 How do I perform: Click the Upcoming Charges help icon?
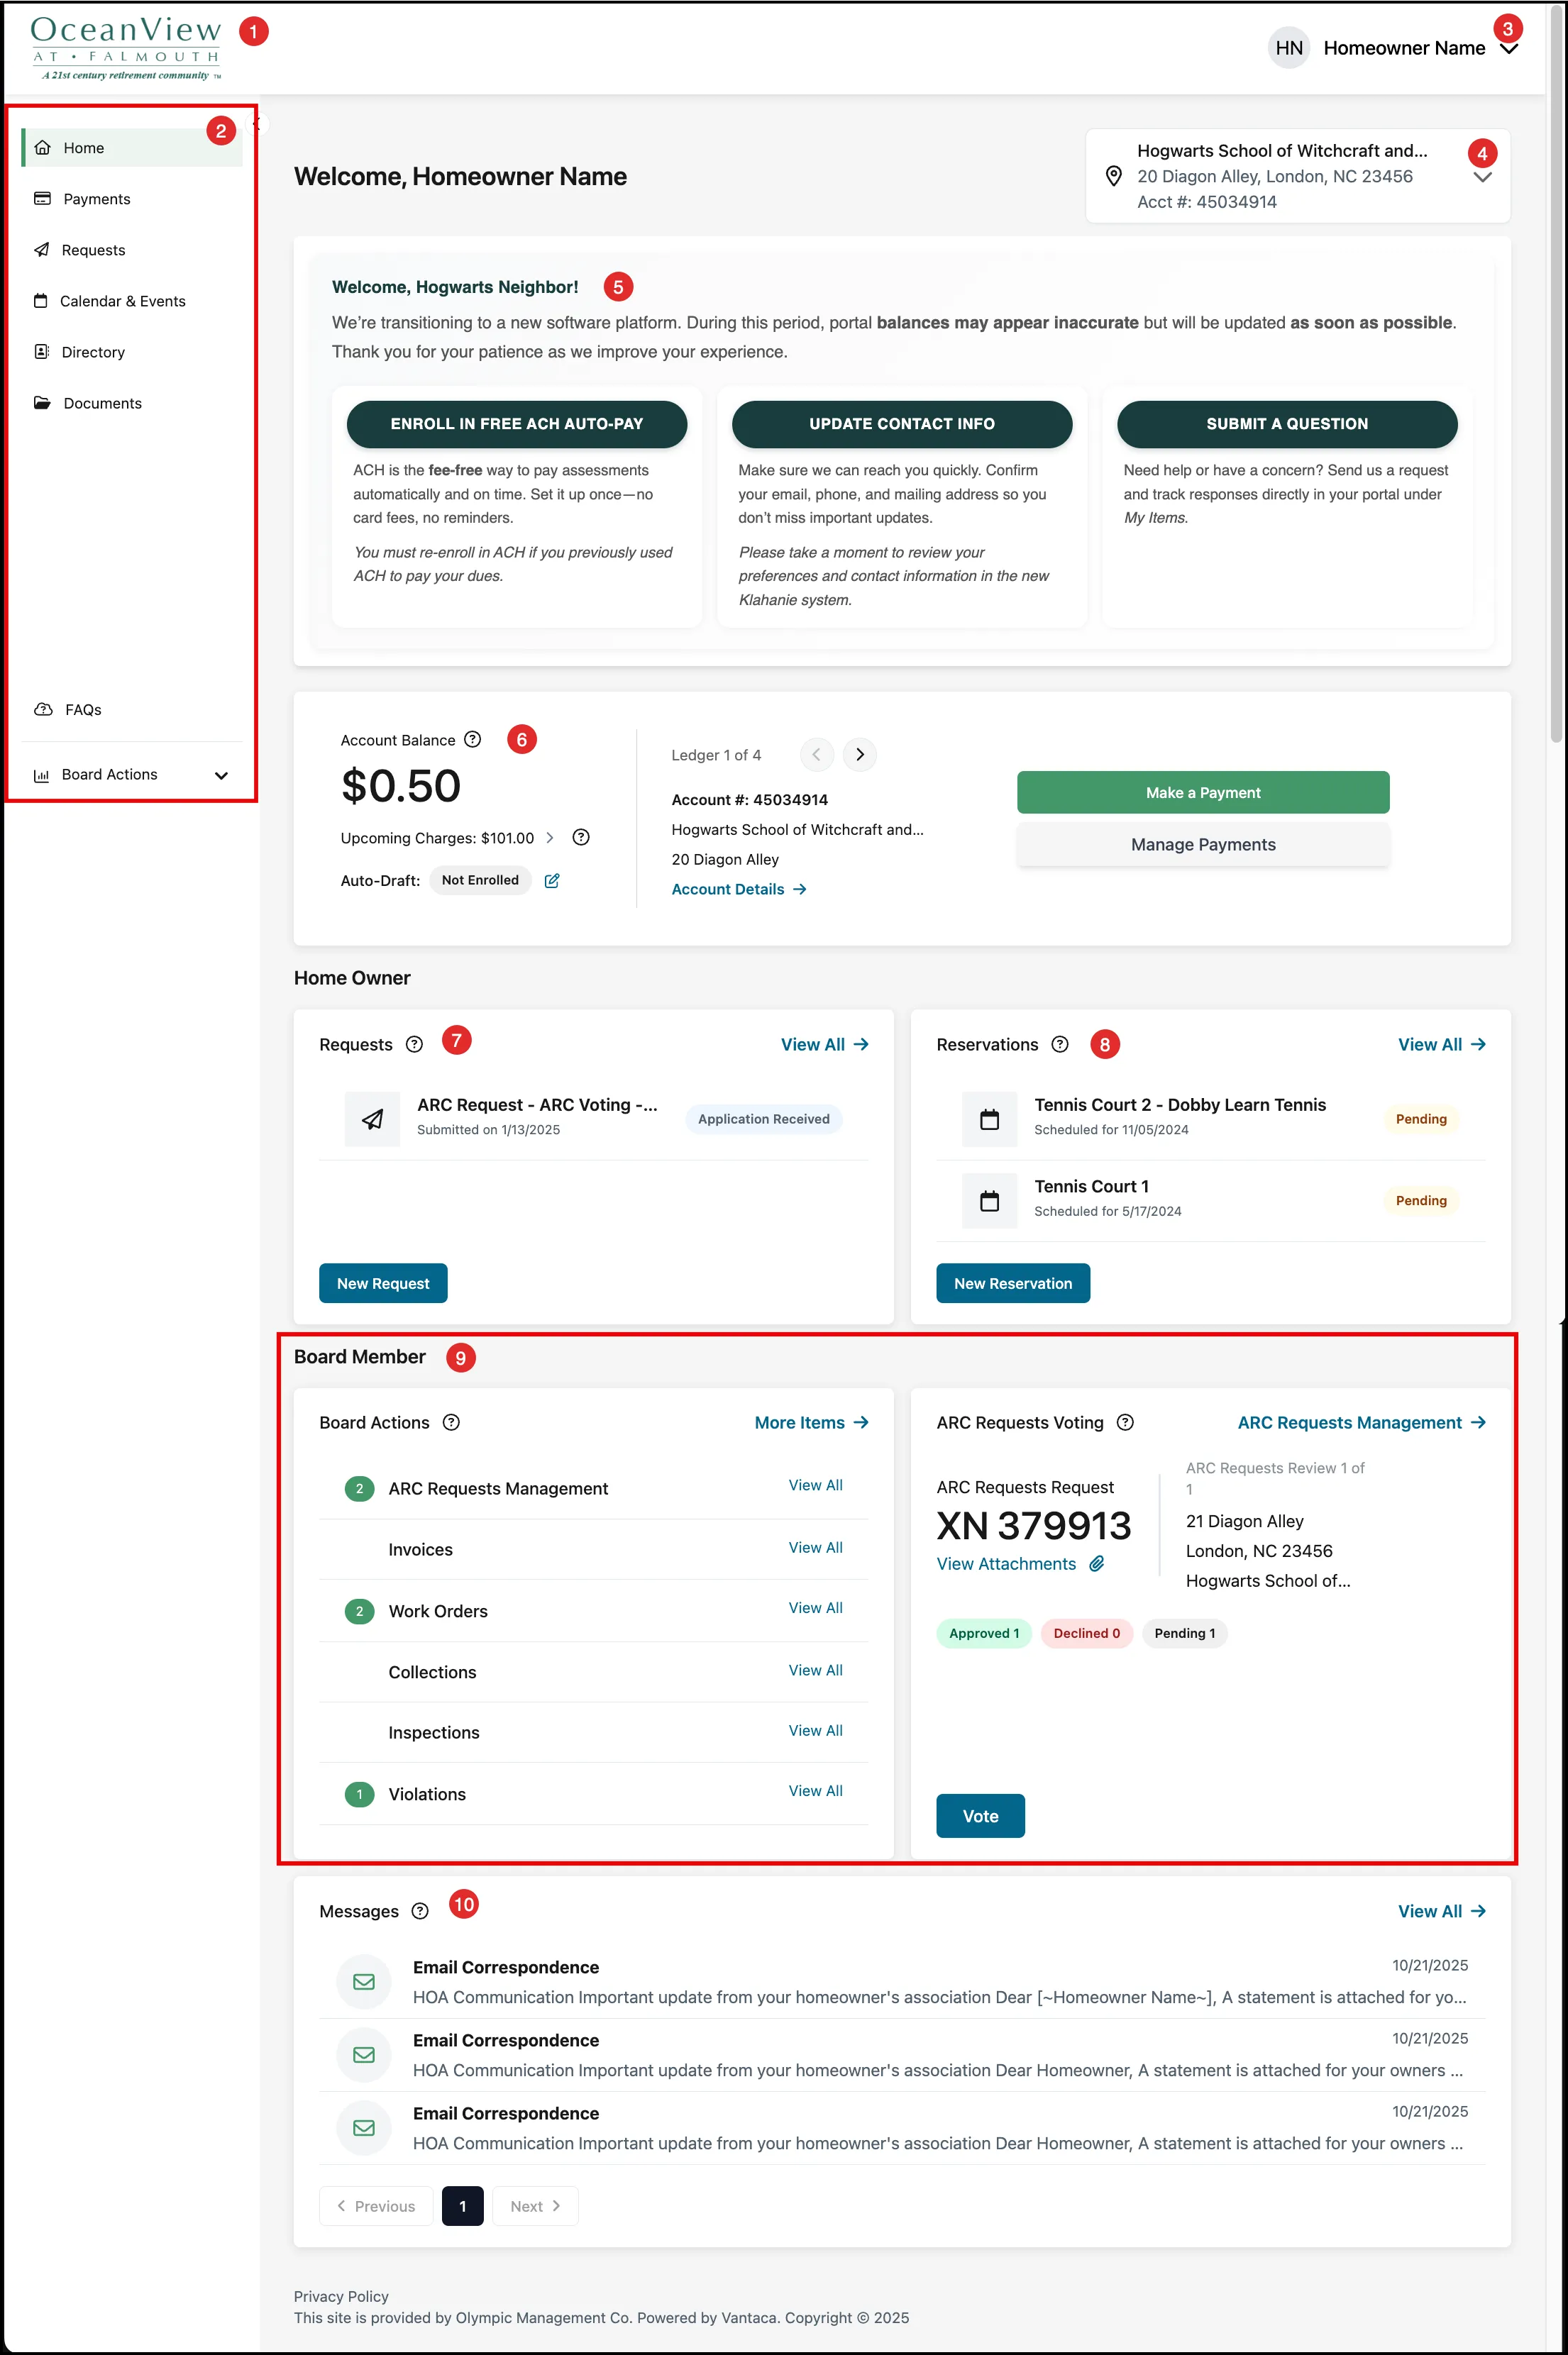coord(581,838)
